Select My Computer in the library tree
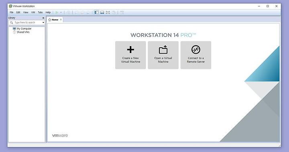 pos(22,29)
